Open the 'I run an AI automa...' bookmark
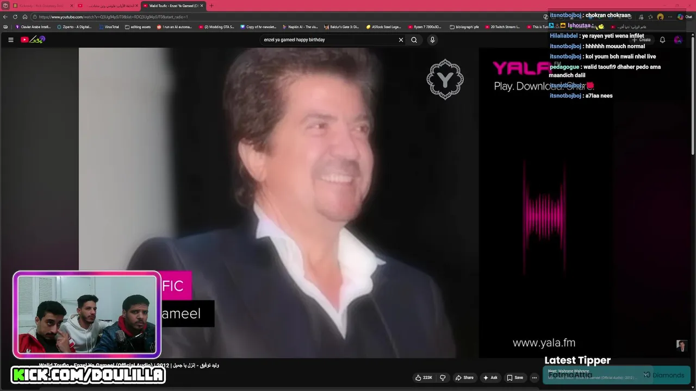Screen dimensions: 696x391 coord(175,27)
